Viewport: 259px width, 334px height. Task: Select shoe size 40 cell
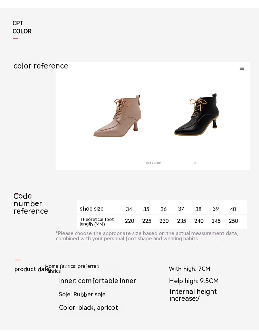233,209
